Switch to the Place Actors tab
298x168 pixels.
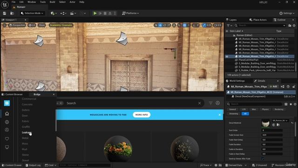point(258,20)
